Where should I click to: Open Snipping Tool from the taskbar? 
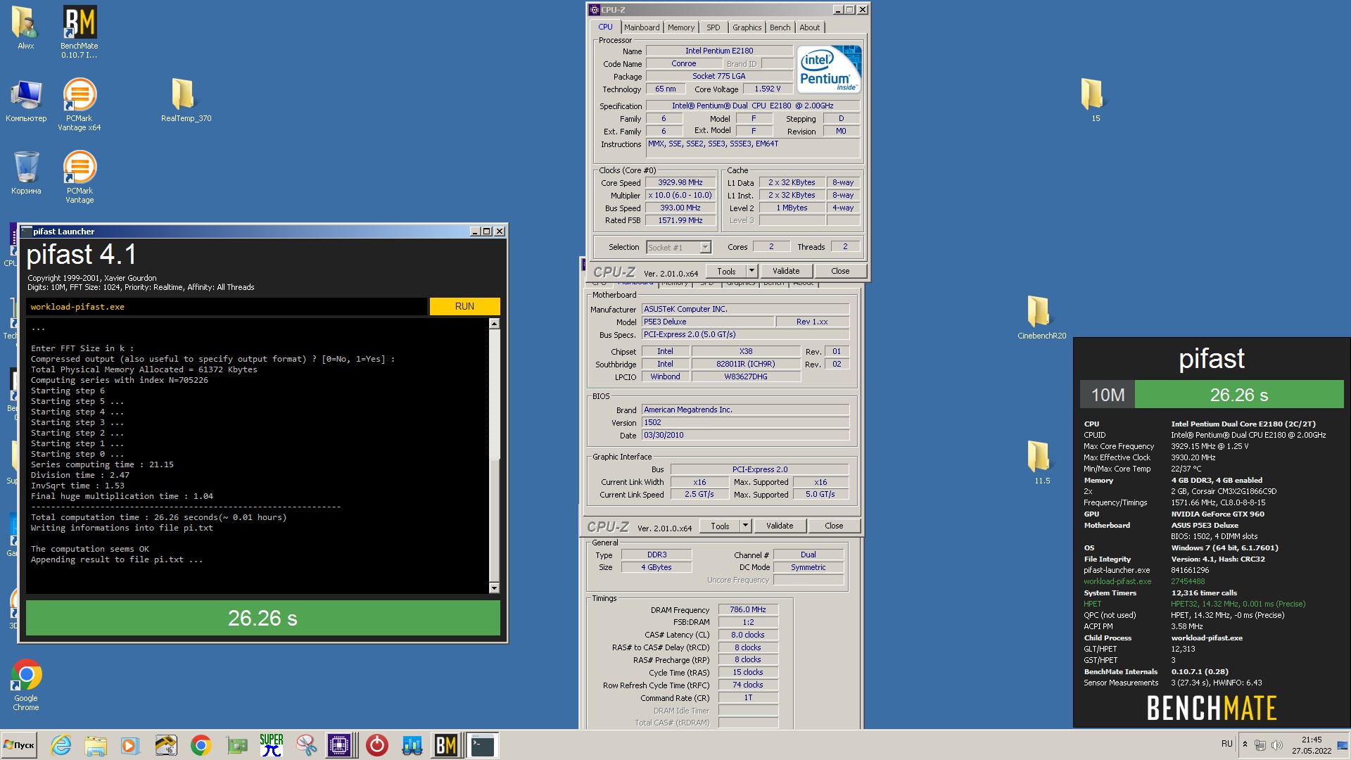306,745
